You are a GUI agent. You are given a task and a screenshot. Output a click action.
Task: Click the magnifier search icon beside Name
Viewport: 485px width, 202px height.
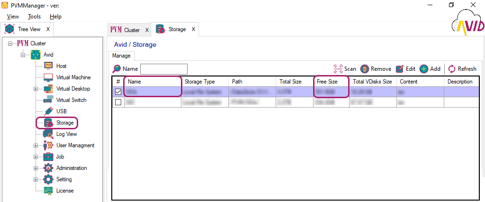(x=117, y=69)
